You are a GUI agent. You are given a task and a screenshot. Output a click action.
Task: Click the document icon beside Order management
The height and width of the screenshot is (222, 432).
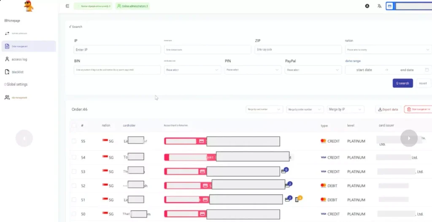pos(7,46)
